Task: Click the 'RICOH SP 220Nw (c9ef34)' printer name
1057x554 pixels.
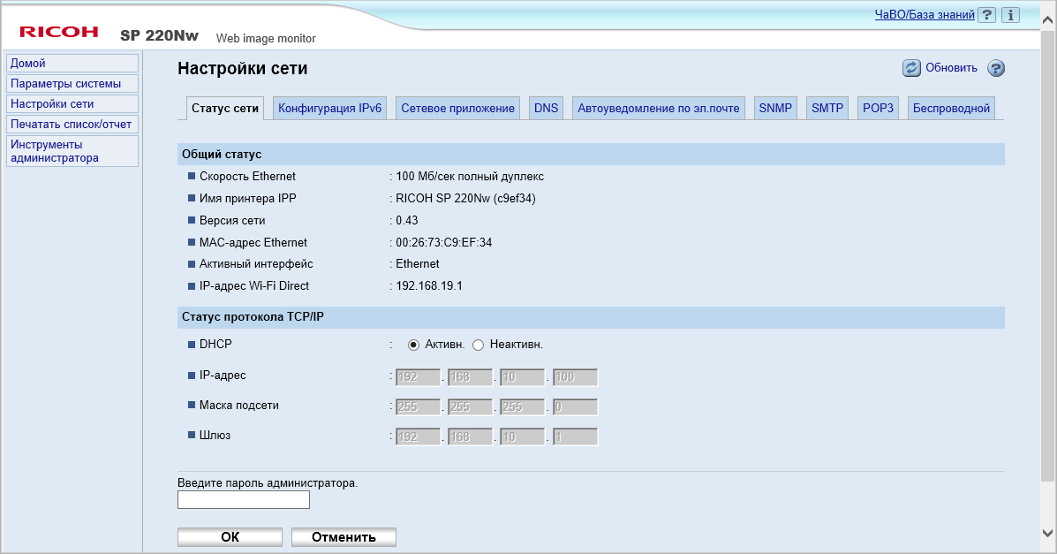Action: [466, 199]
